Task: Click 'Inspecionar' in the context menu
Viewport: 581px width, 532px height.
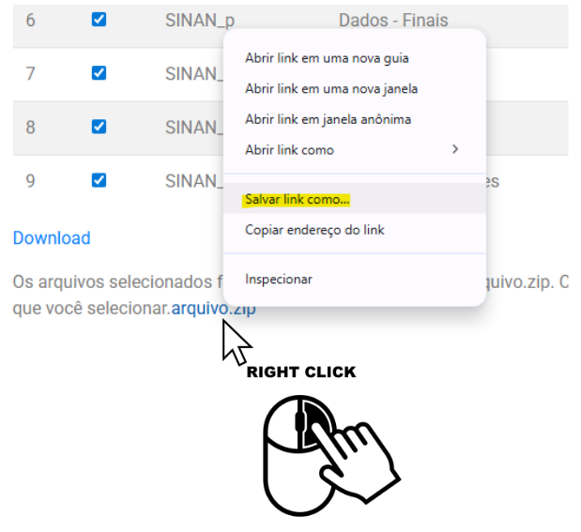Action: pos(355,279)
